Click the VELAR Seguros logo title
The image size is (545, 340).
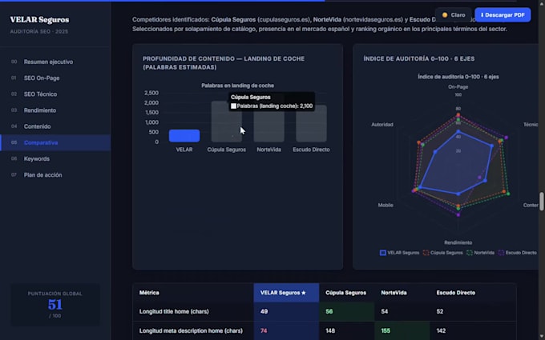(39, 20)
